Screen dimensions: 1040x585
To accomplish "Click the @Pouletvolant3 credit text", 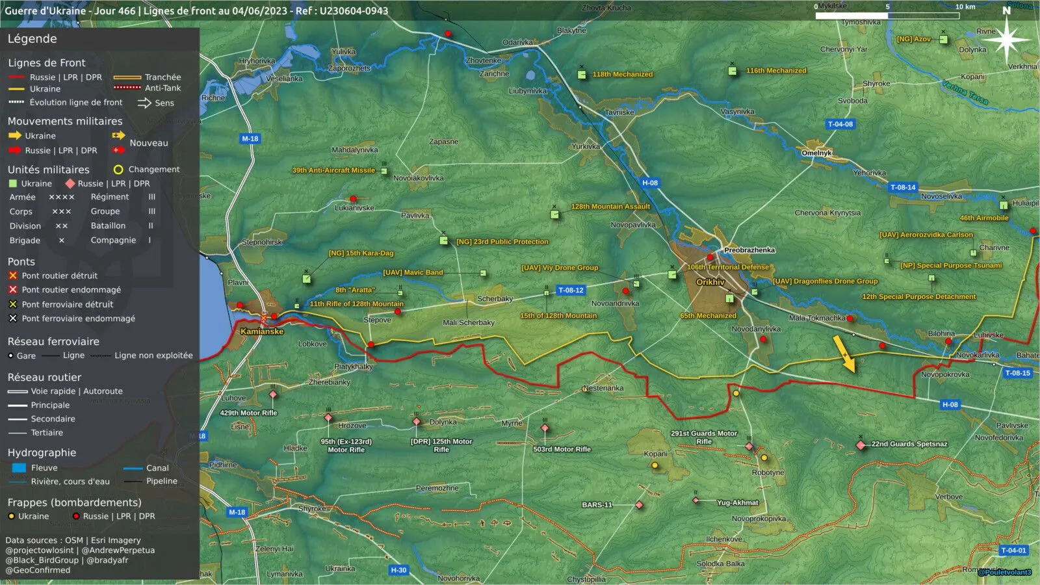I will (1005, 573).
